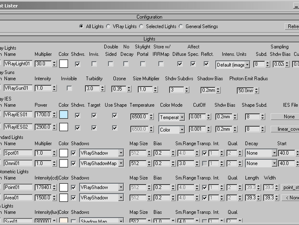Screen dimensions: 299x225
Task: Click the Refresh button
Action: click(292, 26)
